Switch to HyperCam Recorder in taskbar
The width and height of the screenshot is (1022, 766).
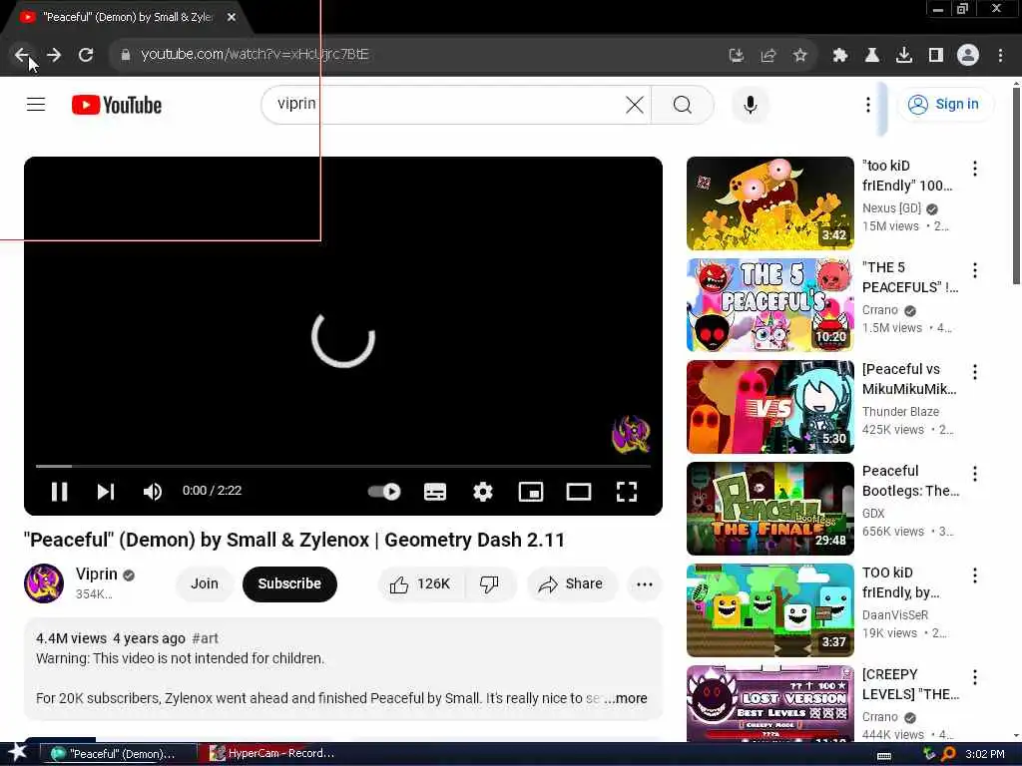[272, 754]
